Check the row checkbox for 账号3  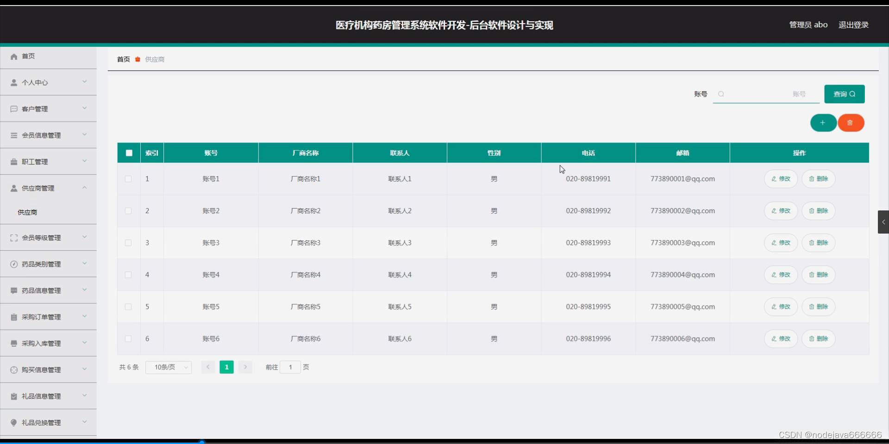128,243
